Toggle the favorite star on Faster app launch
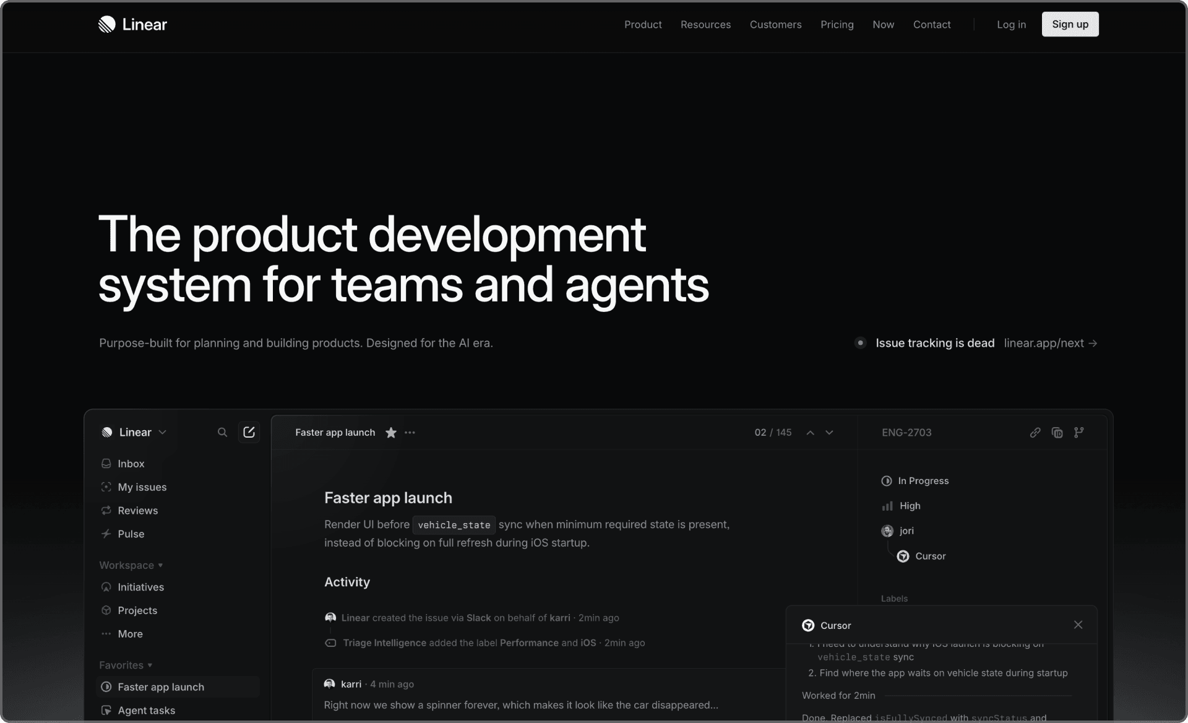 pyautogui.click(x=390, y=433)
